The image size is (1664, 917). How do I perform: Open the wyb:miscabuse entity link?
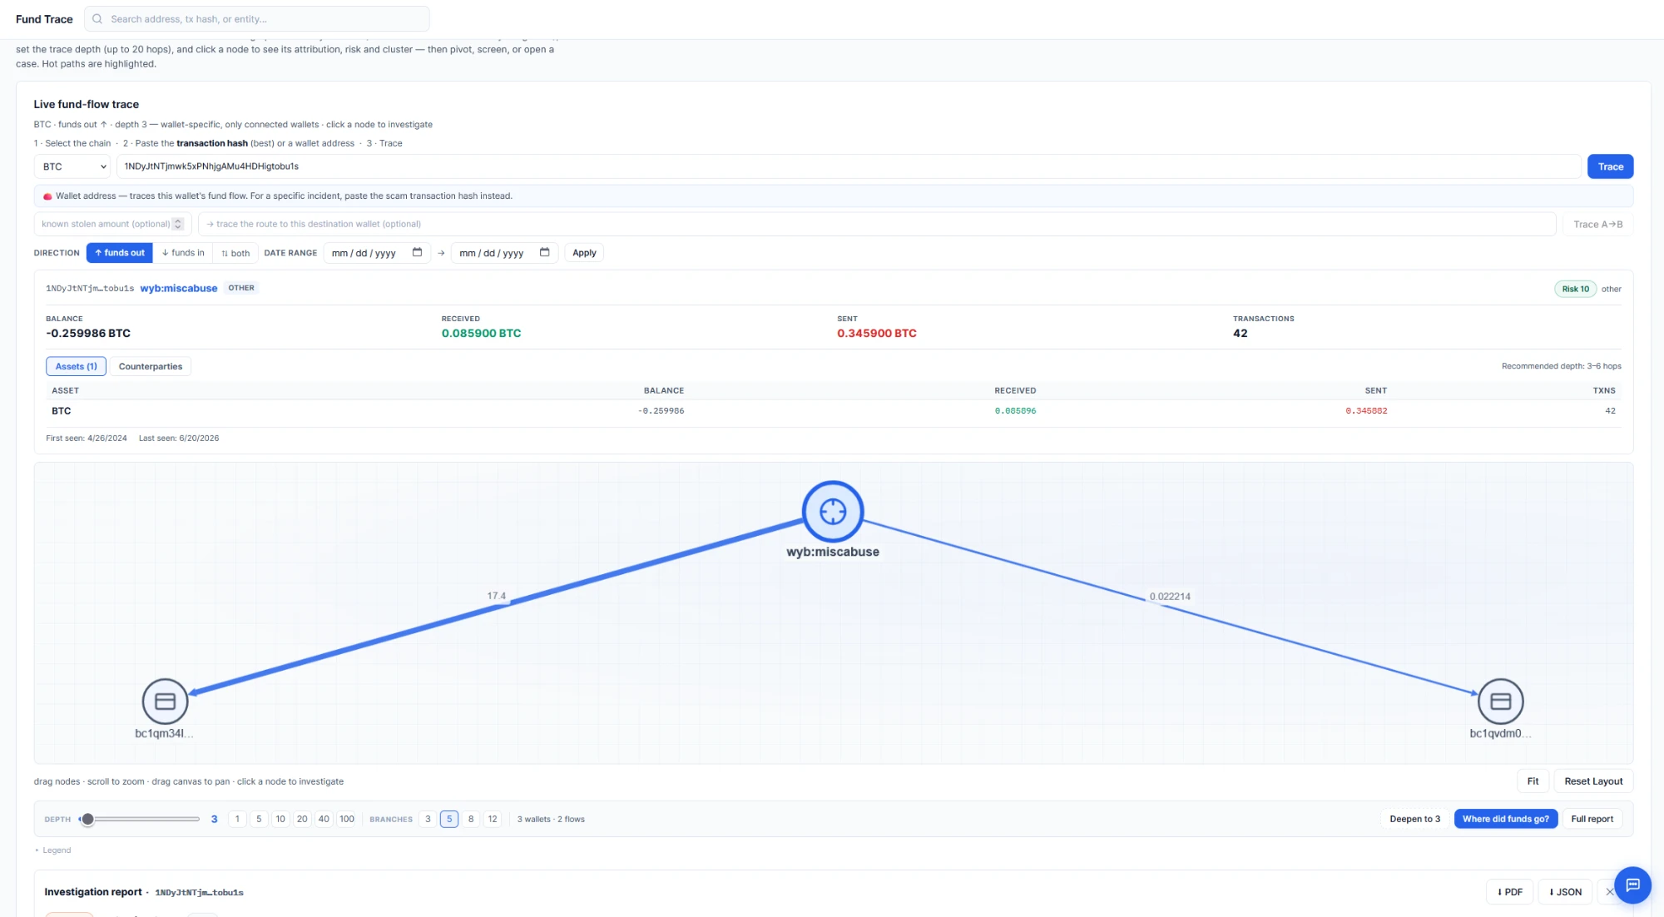click(179, 288)
